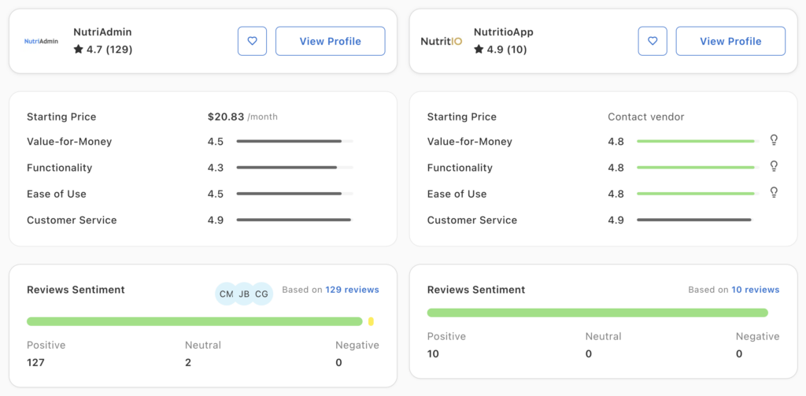Click the NutriAdmin Customer Service rating bar
Image resolution: width=806 pixels, height=396 pixels.
coord(294,220)
